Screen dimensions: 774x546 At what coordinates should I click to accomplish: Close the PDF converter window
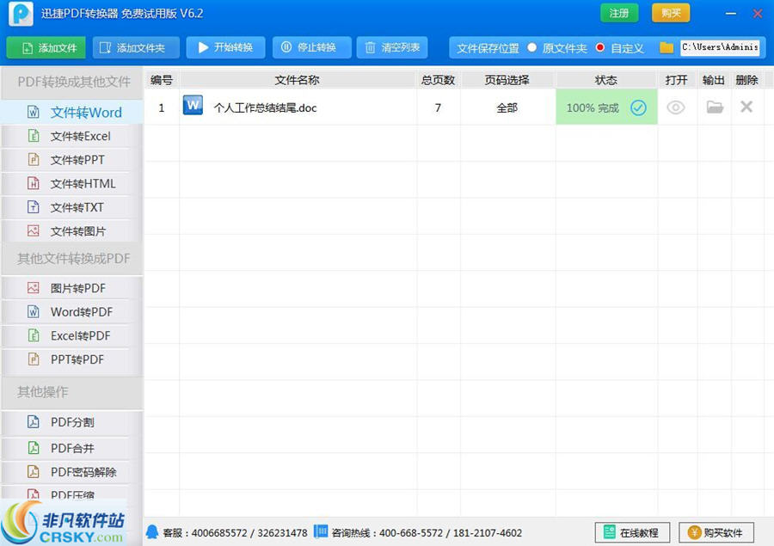tap(758, 14)
